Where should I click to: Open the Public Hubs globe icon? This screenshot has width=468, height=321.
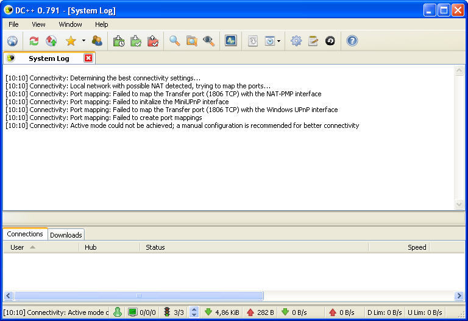tap(12, 41)
